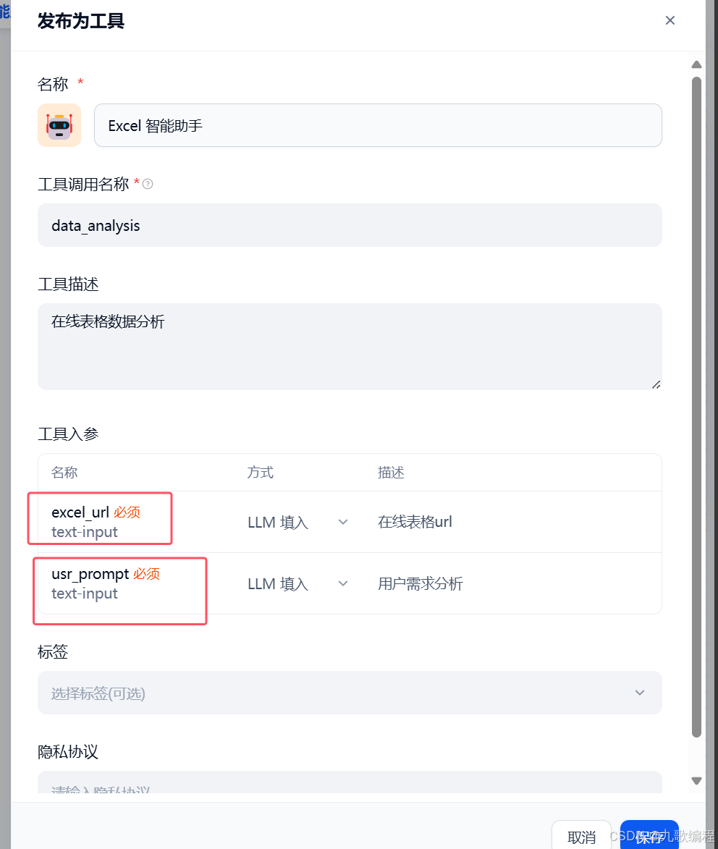Click the 工具描述 text area

click(x=350, y=347)
